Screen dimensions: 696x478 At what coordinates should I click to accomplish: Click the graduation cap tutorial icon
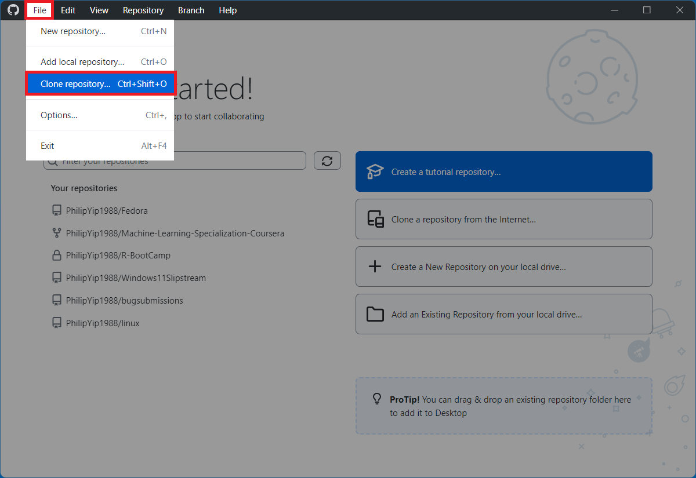375,172
